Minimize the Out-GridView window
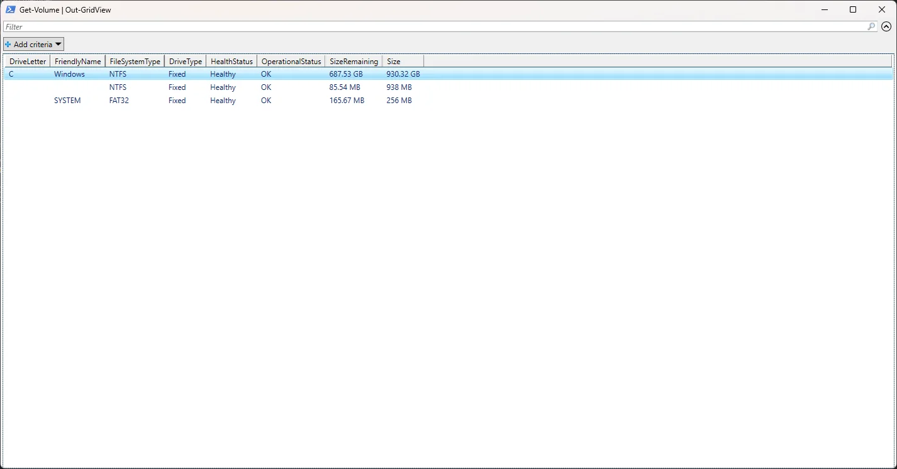Screen dimensions: 897x469 click(824, 9)
